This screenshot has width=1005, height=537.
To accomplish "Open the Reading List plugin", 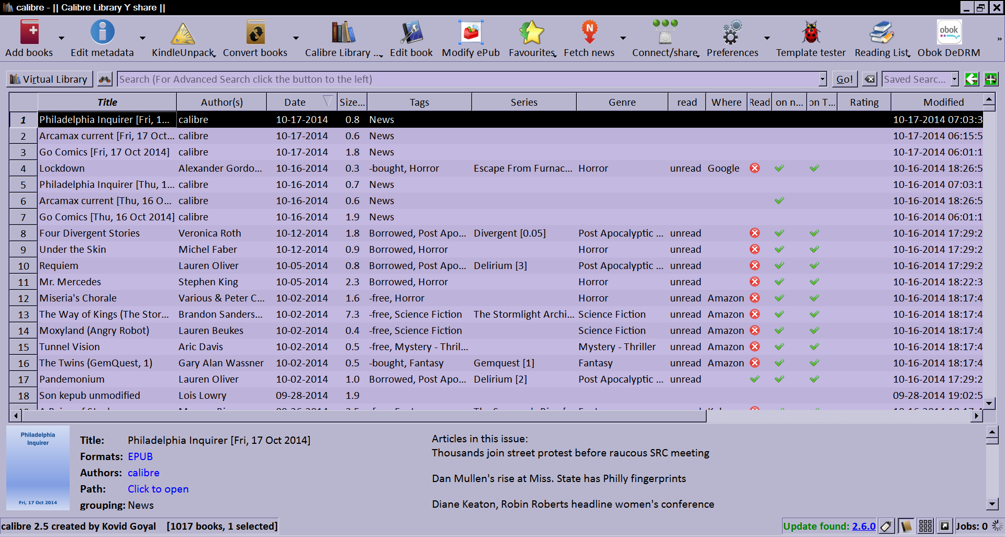I will [882, 32].
